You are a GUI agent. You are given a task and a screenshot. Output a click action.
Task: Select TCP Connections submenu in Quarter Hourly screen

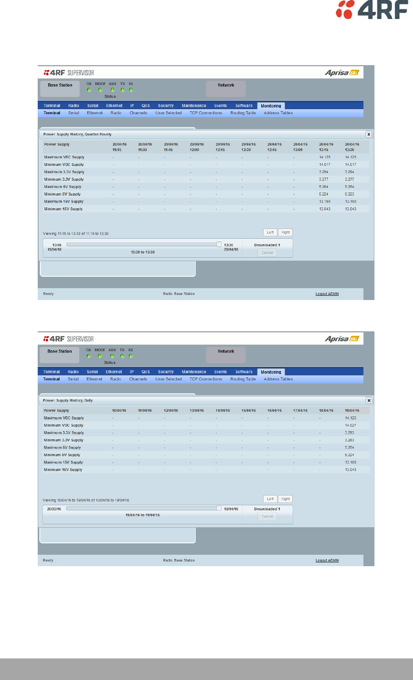[x=206, y=113]
